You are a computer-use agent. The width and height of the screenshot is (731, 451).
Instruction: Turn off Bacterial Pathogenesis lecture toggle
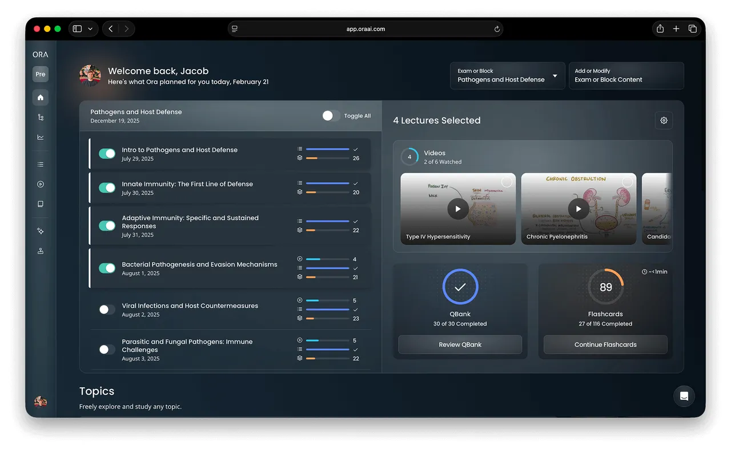pyautogui.click(x=107, y=268)
